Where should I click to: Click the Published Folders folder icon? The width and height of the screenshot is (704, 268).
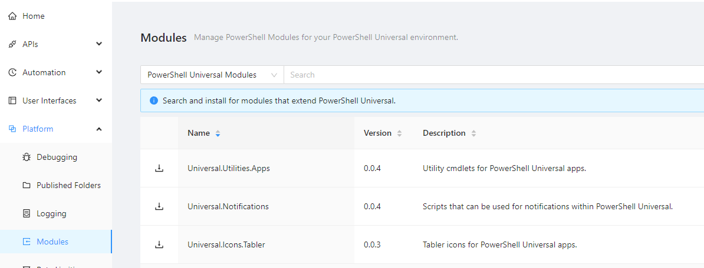(27, 185)
